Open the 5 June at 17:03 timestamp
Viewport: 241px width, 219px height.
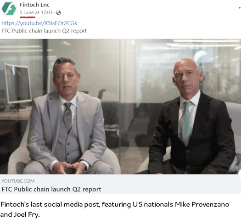(36, 12)
